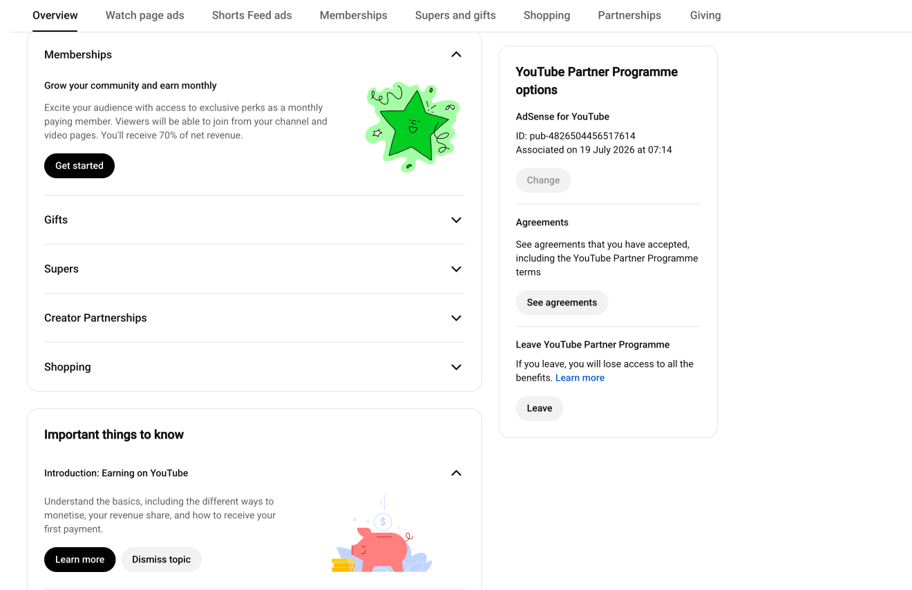The image size is (912, 590).
Task: Open the Learn more link about leaving
Action: (580, 378)
